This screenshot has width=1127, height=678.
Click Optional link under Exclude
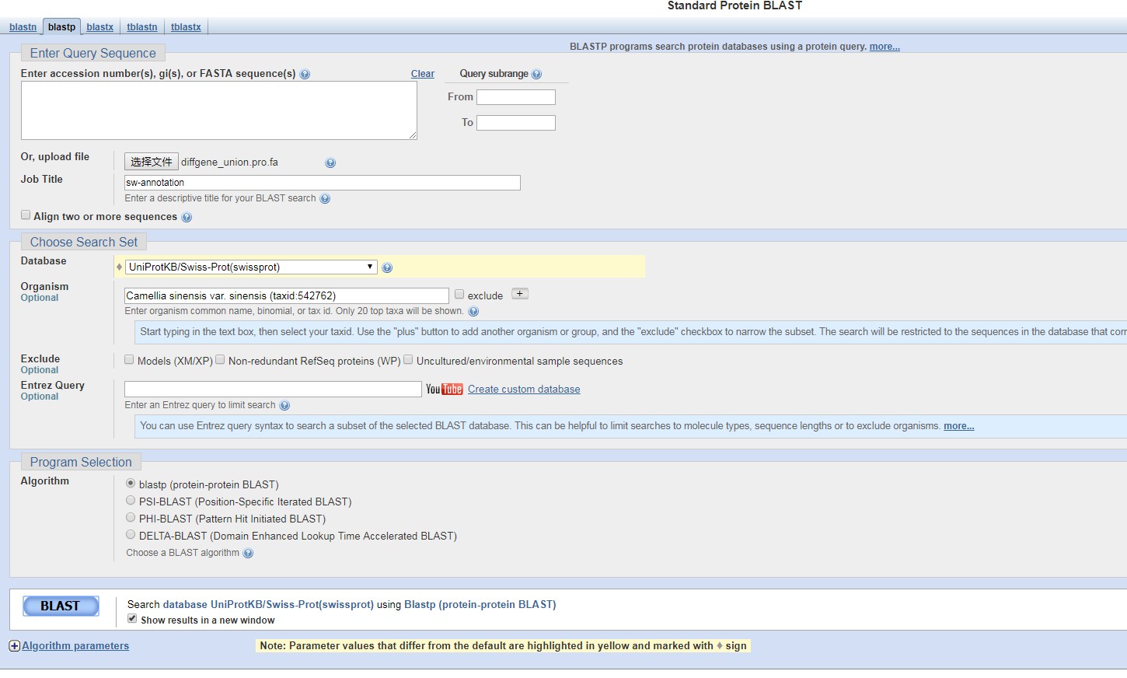click(x=40, y=370)
